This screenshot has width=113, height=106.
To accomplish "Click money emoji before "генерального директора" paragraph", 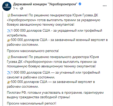I will [x=9, y=57].
